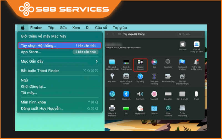Image resolution: width=222 pixels, height=139 pixels.
Task: Open MH nền & Trình bảo vệ MH
Action: (112, 65)
